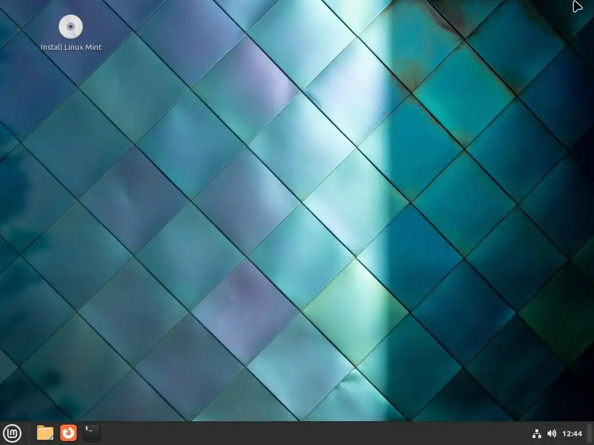
Task: Open the sound volume tray icon
Action: coord(552,433)
